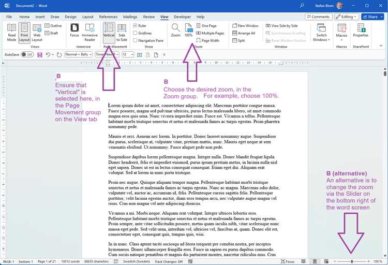Open a New Window
388x265 pixels.
pos(245,26)
